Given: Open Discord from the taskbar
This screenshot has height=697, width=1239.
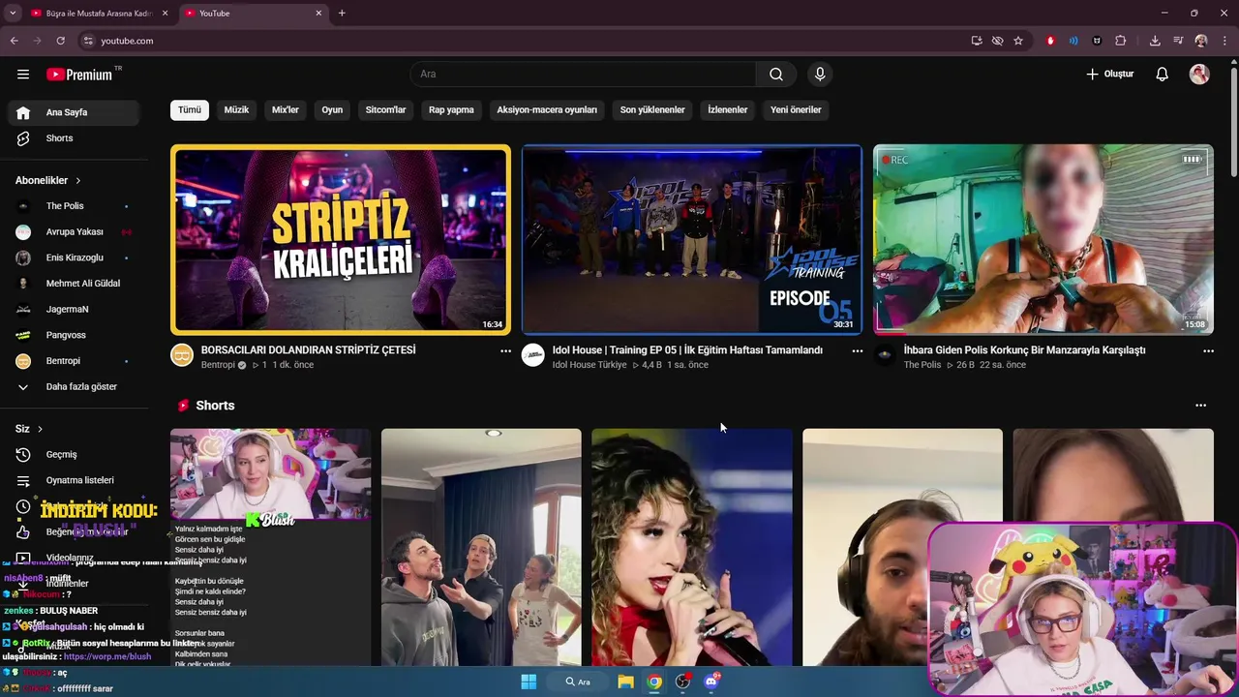Looking at the screenshot, I should [711, 682].
